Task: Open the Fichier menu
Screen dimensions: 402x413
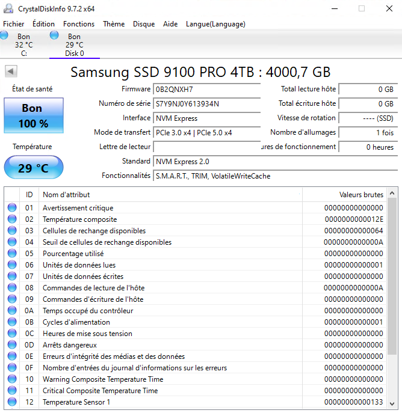Action: (x=13, y=24)
